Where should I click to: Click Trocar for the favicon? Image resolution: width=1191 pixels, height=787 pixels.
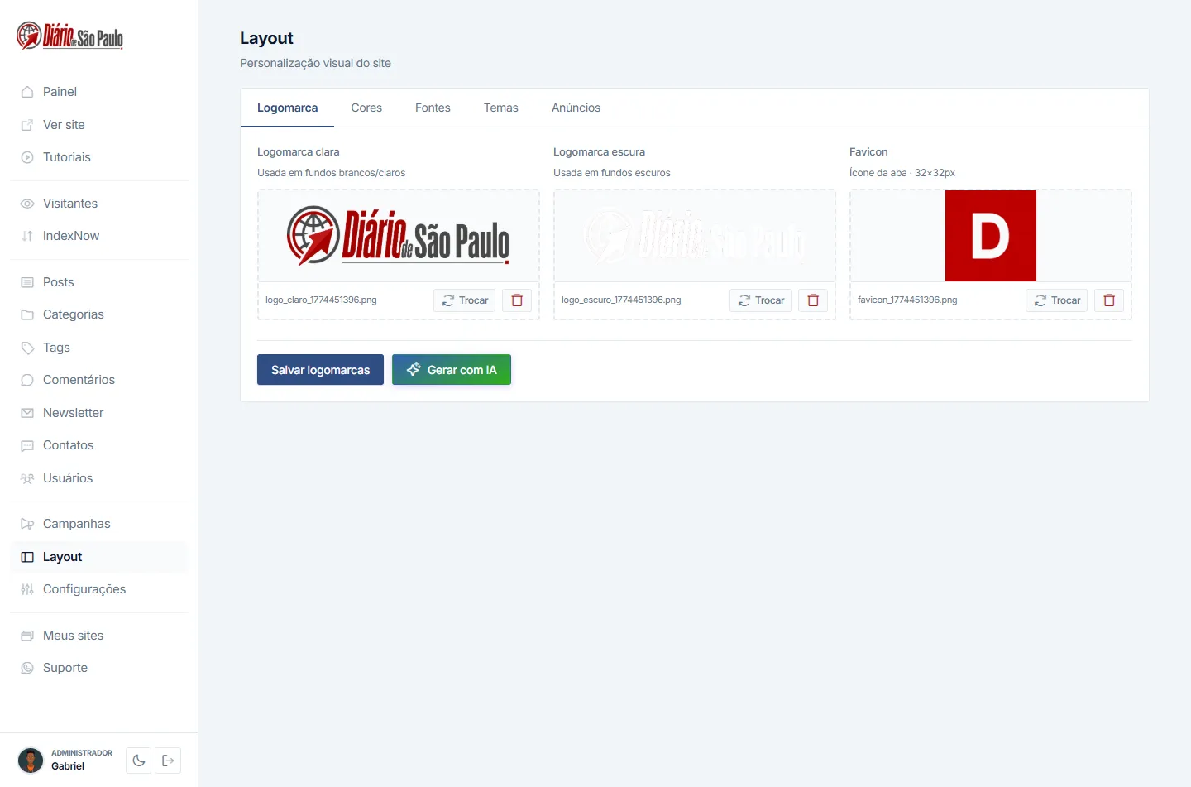coord(1057,300)
